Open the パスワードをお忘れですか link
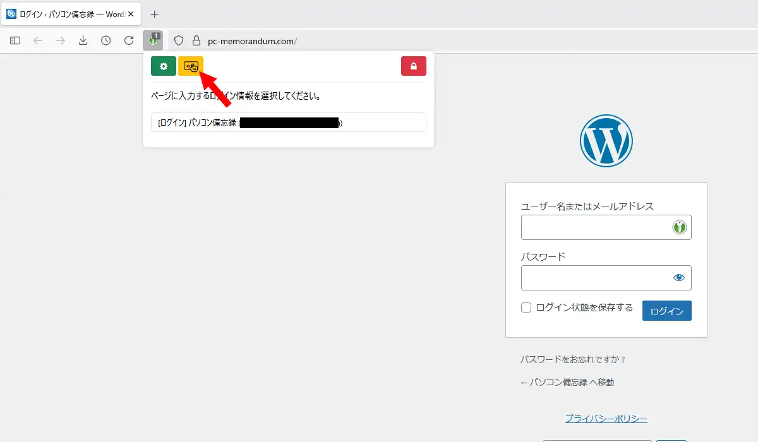Screen dimensions: 758x442 pos(573,359)
